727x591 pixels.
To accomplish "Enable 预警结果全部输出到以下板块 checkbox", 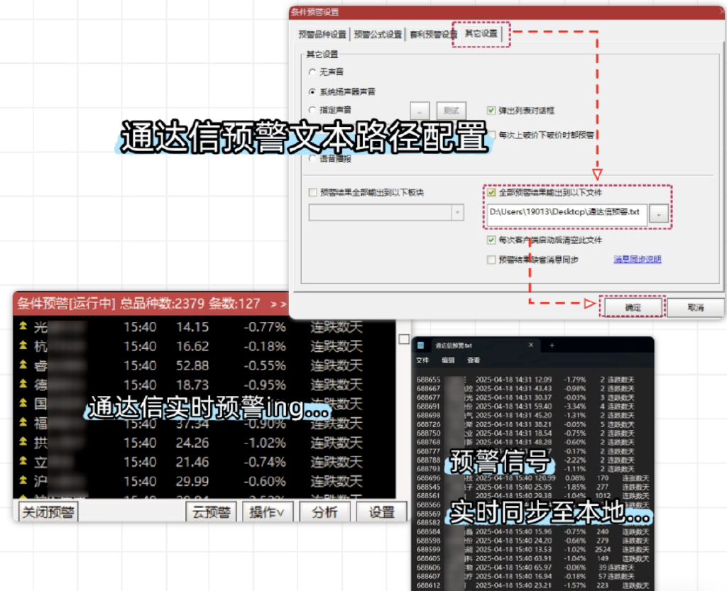I will pos(313,192).
